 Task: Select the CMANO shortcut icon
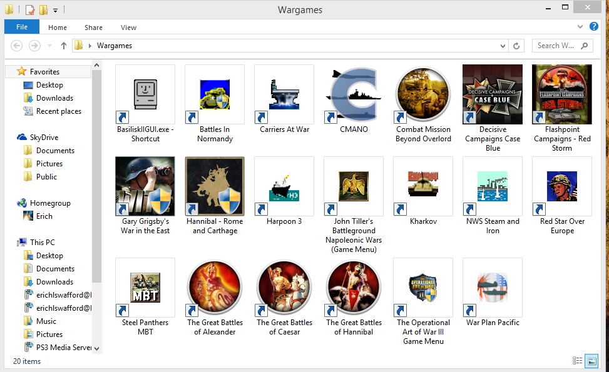coord(354,94)
